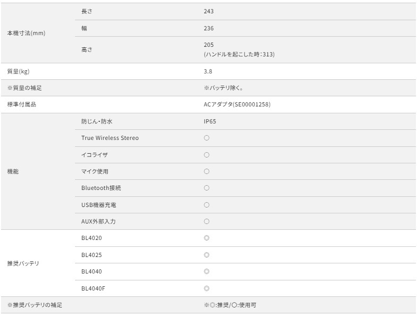Click the Bluetooth接続 circle mark

(206, 188)
